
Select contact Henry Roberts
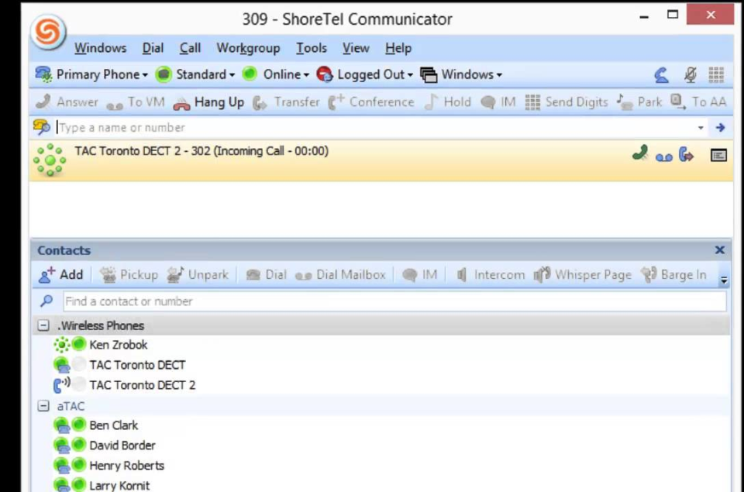[126, 466]
